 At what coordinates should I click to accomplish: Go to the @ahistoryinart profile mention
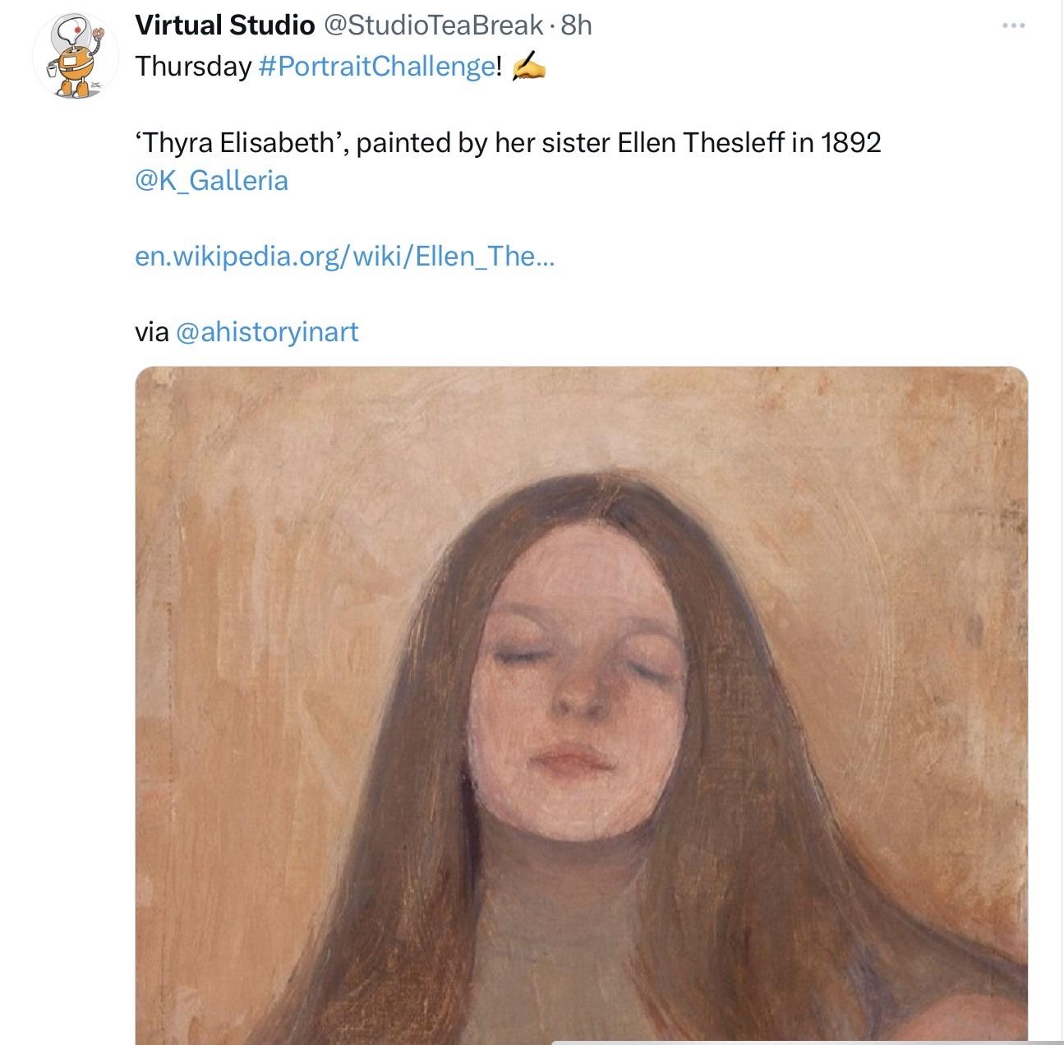(x=267, y=332)
